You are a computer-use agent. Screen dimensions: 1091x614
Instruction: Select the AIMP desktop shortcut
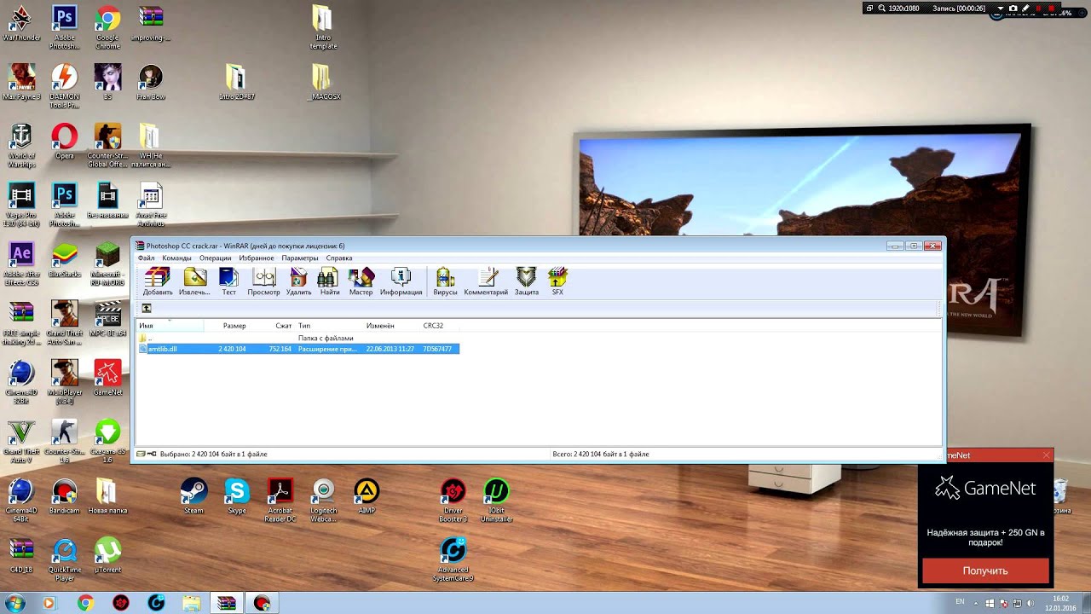(367, 495)
